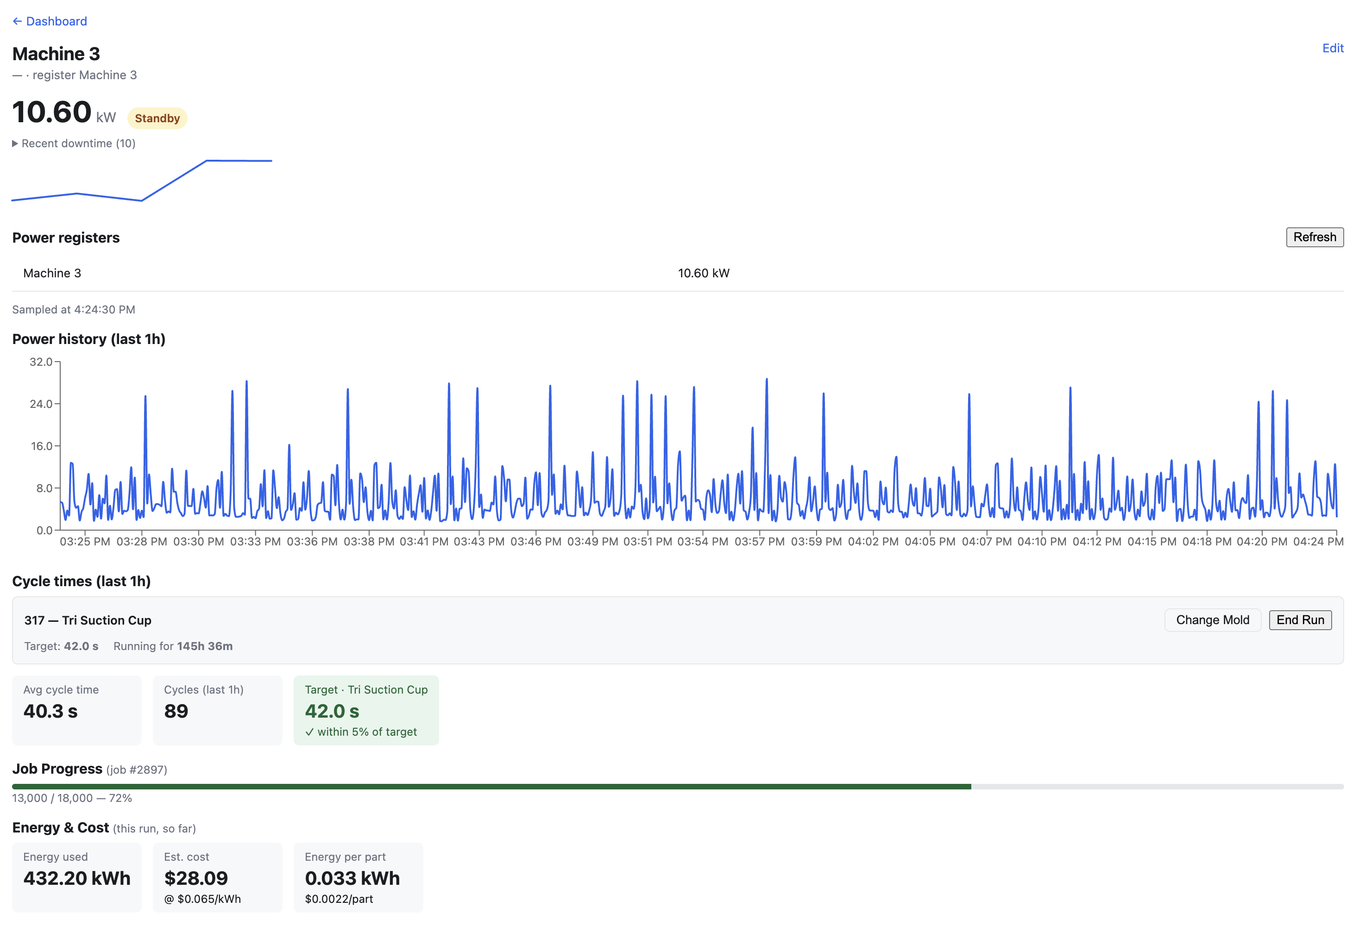Click the Energy used 432.20 kWh card
This screenshot has height=926, width=1359.
(76, 877)
